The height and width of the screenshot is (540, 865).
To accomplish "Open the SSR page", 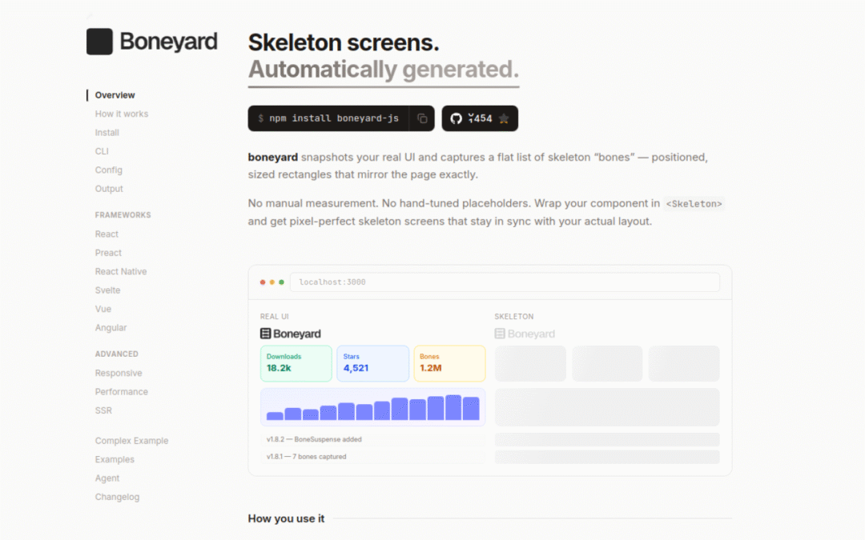I will pos(103,410).
